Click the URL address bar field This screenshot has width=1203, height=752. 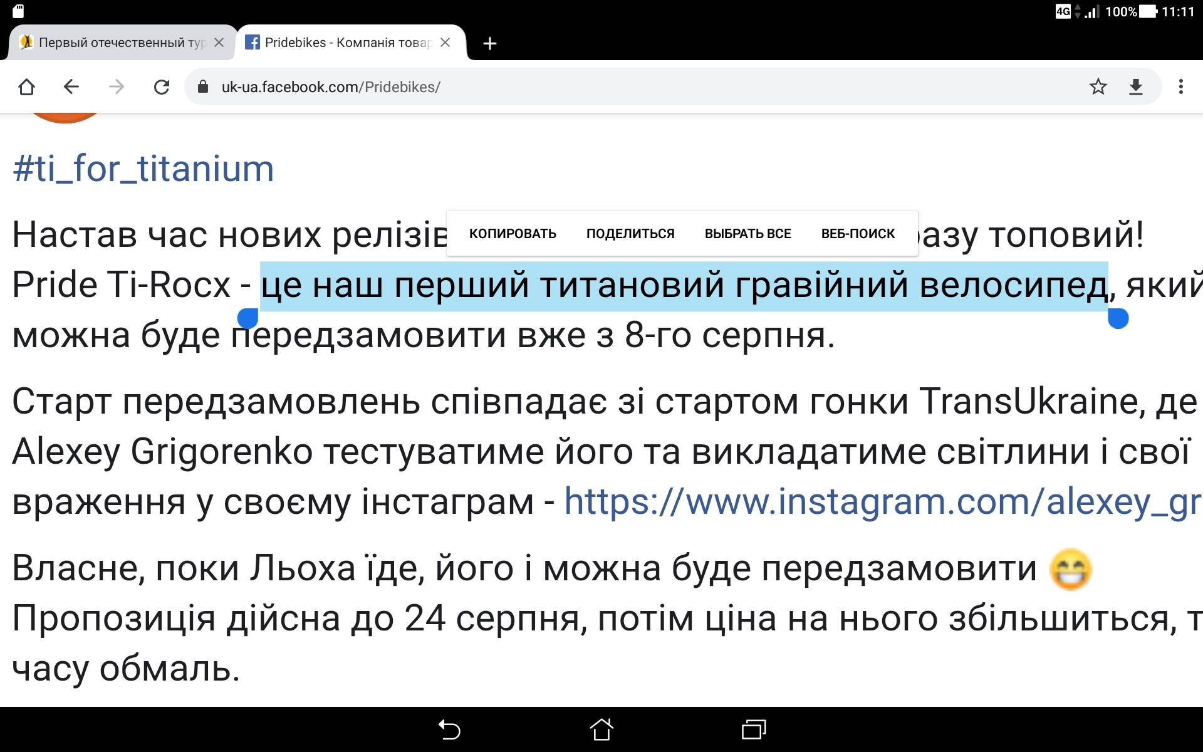(627, 86)
